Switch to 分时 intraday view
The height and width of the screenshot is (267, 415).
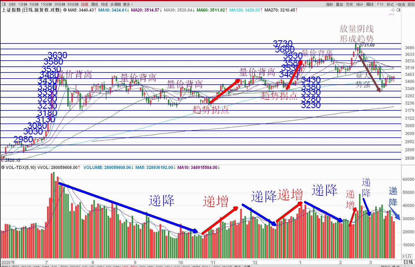12,4
